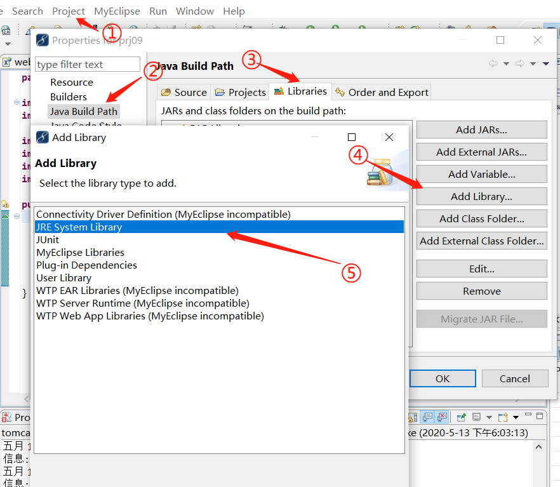
Task: Open the Project menu
Action: (x=69, y=11)
